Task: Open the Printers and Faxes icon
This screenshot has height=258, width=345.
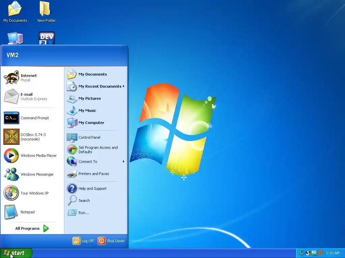Action: [x=72, y=174]
